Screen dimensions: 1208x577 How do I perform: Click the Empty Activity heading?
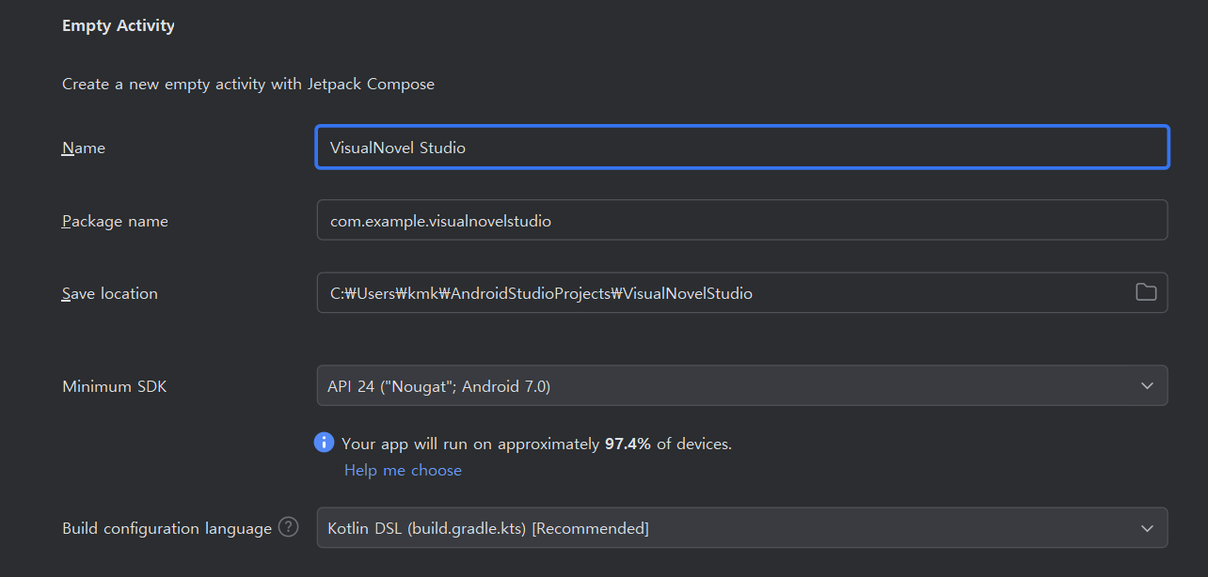click(119, 25)
